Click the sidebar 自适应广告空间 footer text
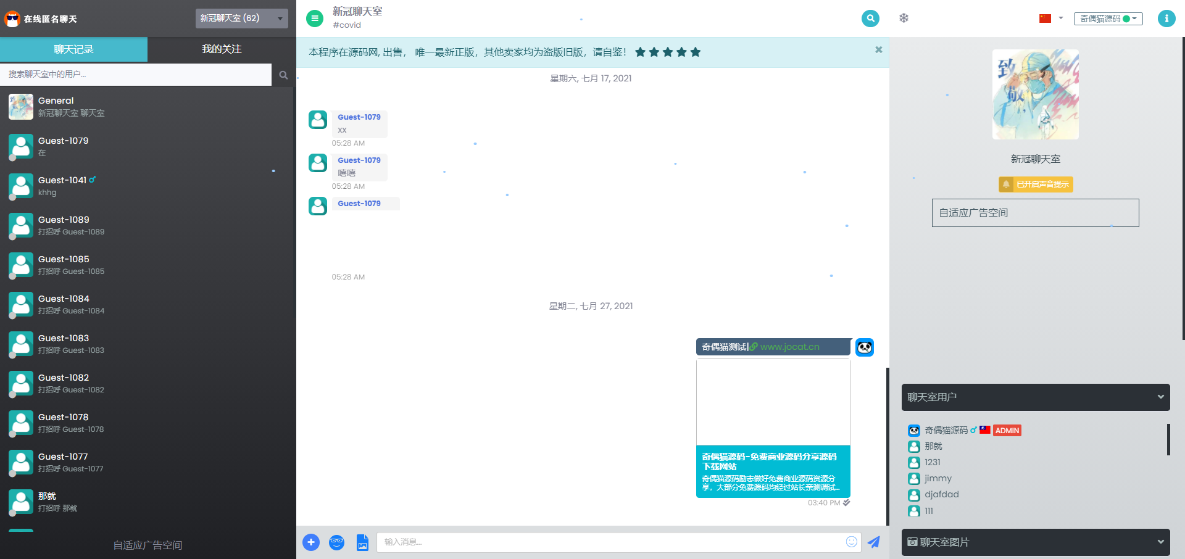1185x559 pixels. point(148,545)
